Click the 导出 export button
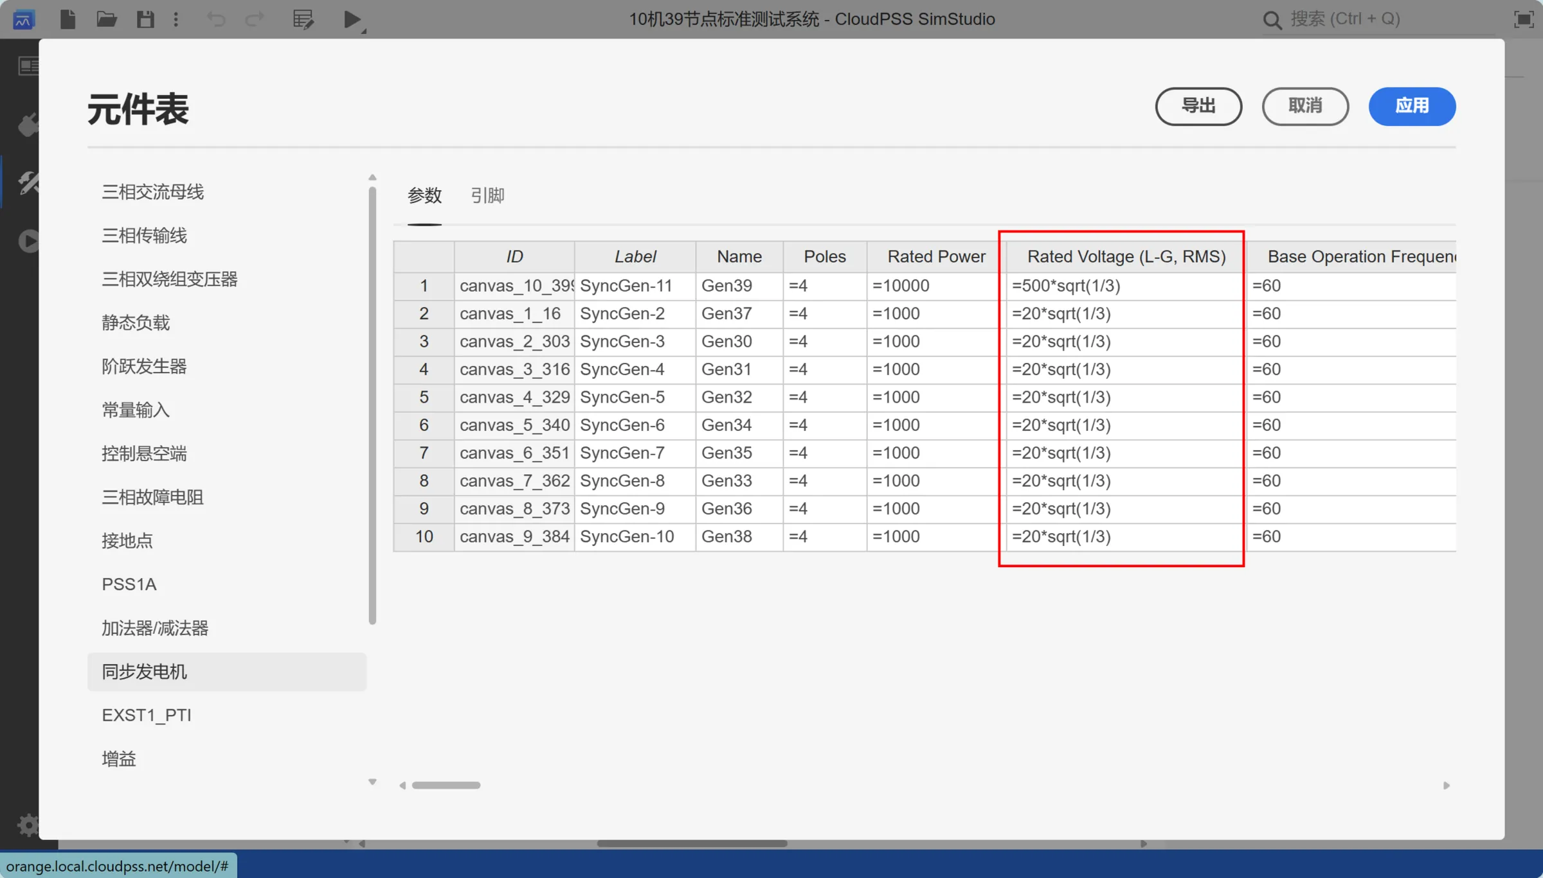This screenshot has height=878, width=1543. (x=1198, y=106)
